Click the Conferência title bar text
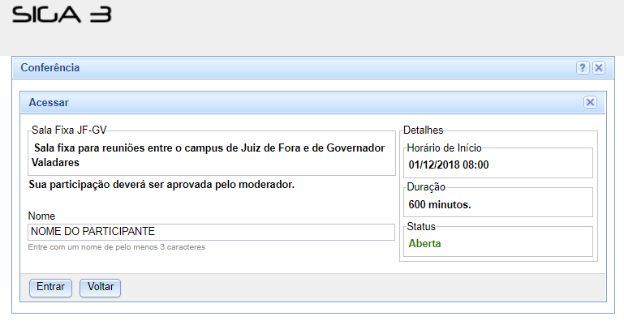Image resolution: width=624 pixels, height=325 pixels. pyautogui.click(x=49, y=68)
